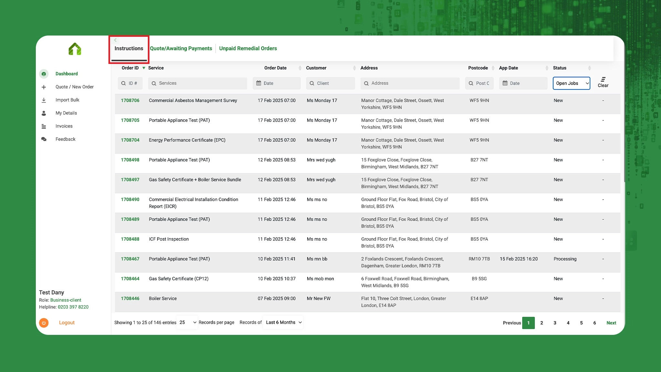Click the plus icon beside Quote / New Order
The width and height of the screenshot is (661, 372).
(44, 87)
